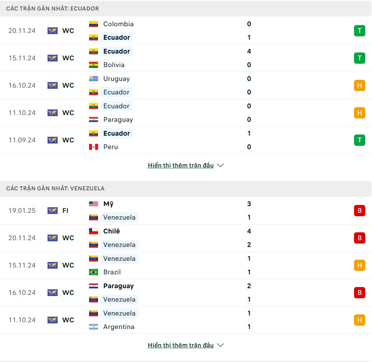Click the 'Các trận gần nhất: Ecuador' header

(52, 9)
